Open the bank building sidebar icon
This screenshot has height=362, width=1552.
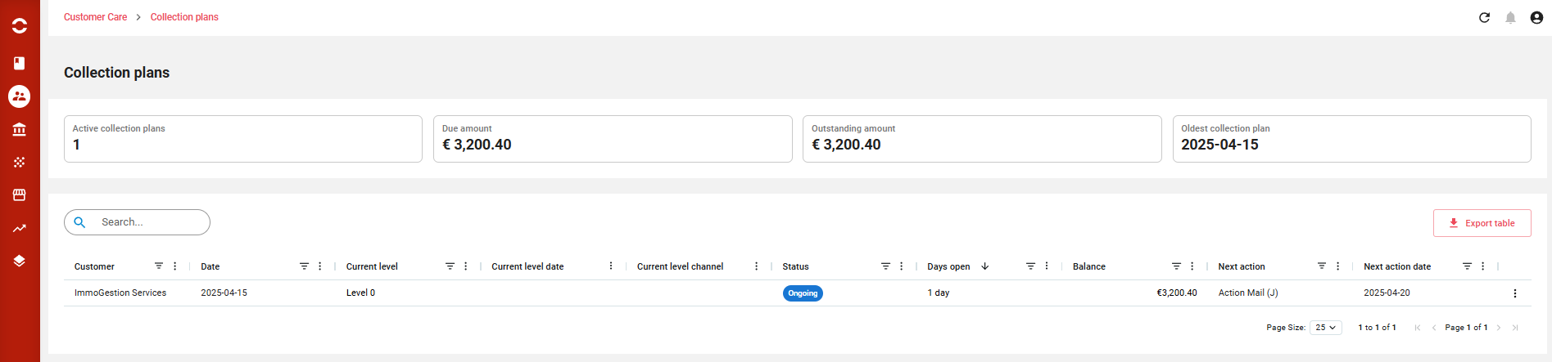[20, 129]
